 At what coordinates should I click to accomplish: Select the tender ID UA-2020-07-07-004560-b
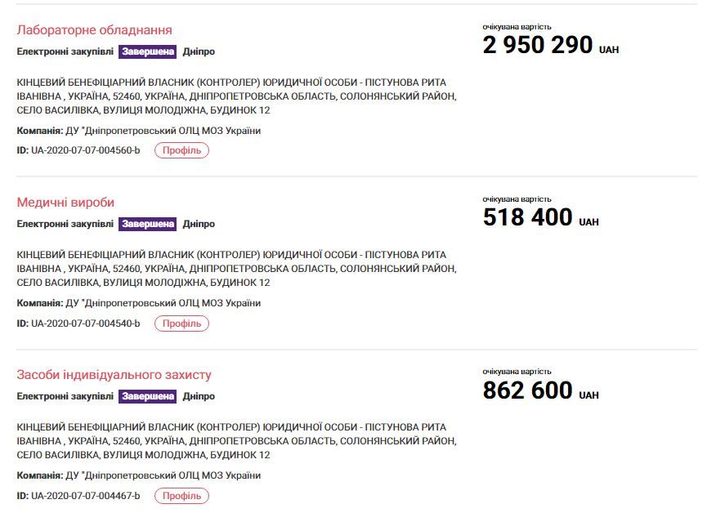click(98, 150)
